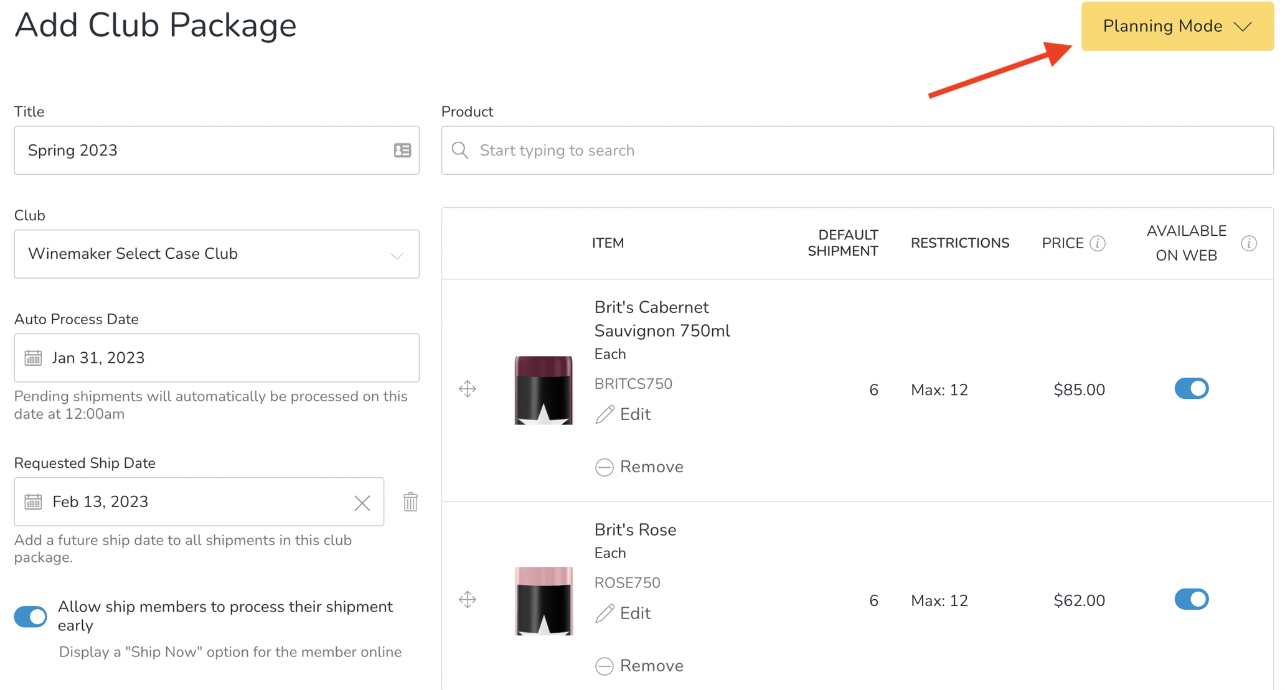
Task: Disable allow members to process shipment early
Action: tap(31, 616)
